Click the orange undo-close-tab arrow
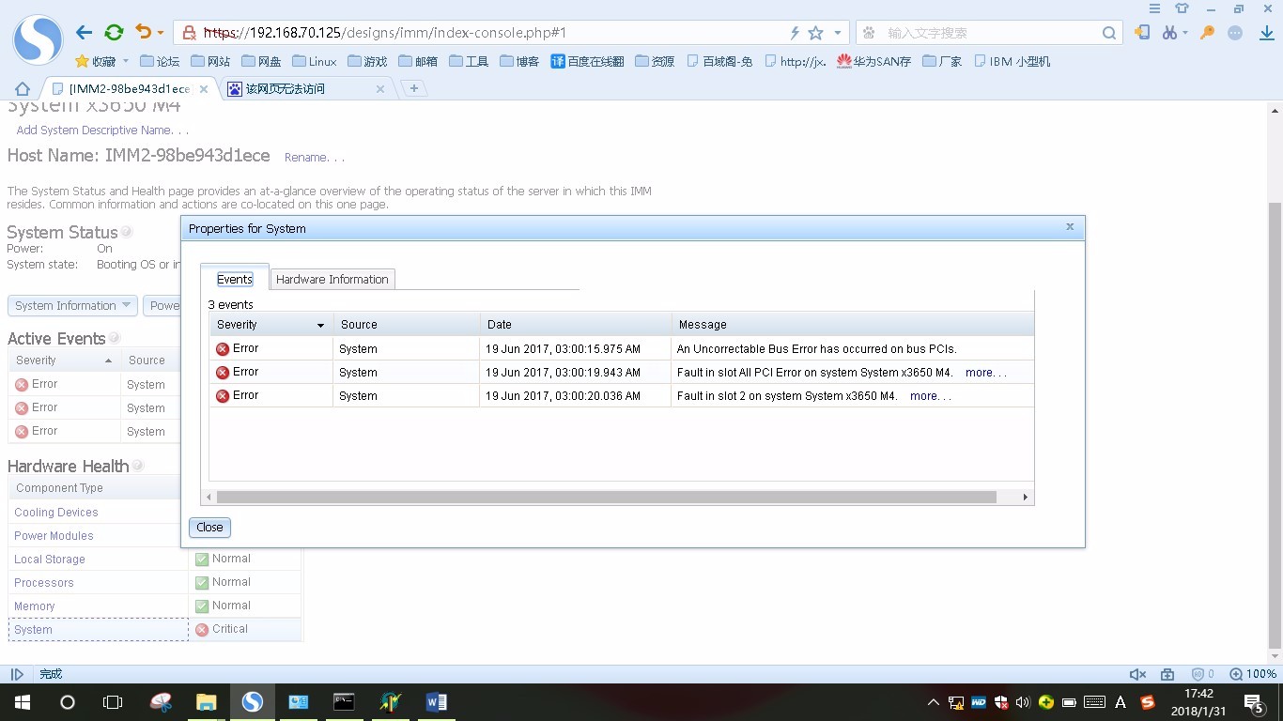The image size is (1283, 721). [x=143, y=33]
